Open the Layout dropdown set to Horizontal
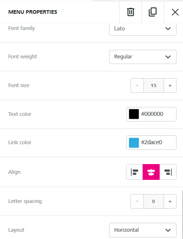Image resolution: width=183 pixels, height=239 pixels. [x=143, y=230]
